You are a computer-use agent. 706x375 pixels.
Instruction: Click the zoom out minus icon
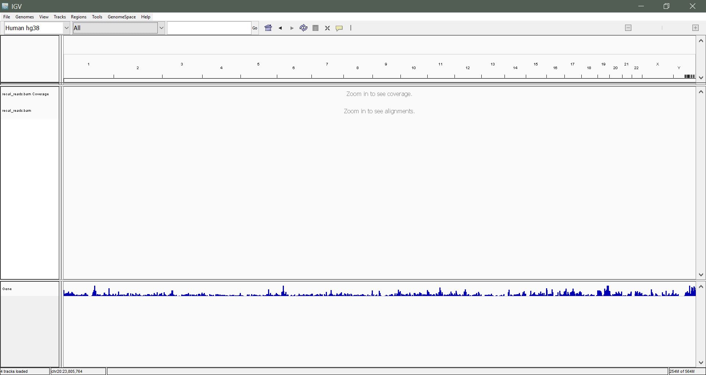pyautogui.click(x=628, y=28)
